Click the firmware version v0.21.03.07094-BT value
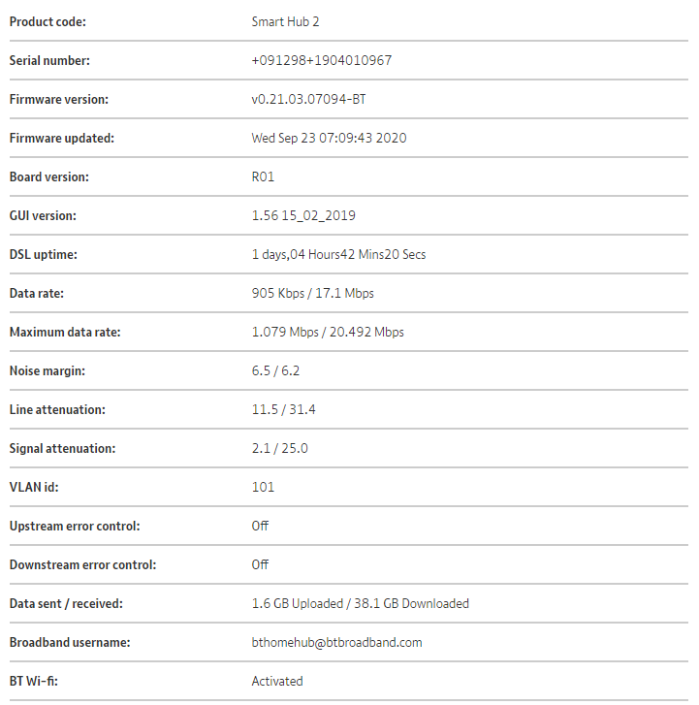Screen dimensions: 699x705 308,99
